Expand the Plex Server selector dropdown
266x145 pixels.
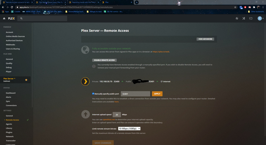pyautogui.click(x=9, y=78)
